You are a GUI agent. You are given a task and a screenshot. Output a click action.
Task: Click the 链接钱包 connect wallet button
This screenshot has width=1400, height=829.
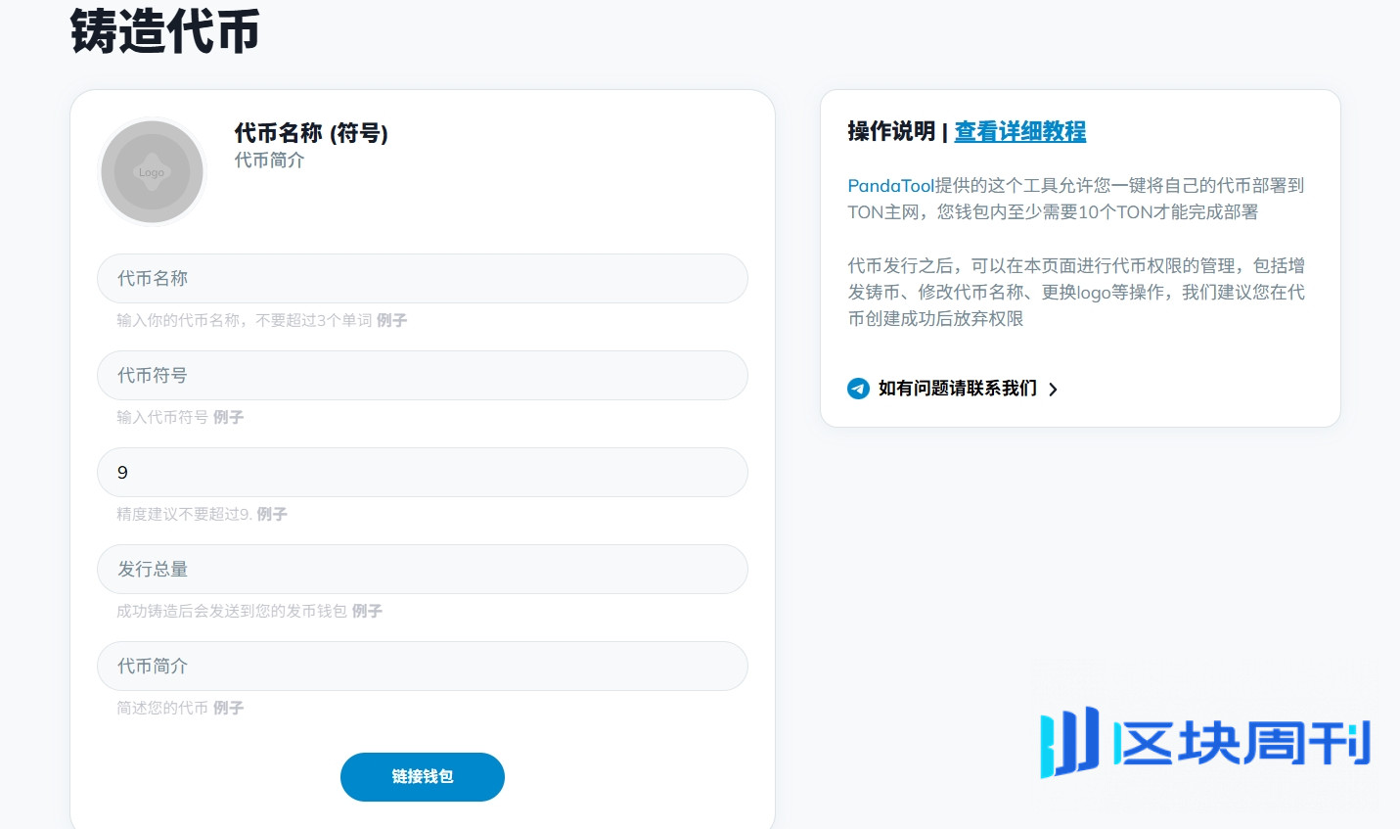point(423,777)
